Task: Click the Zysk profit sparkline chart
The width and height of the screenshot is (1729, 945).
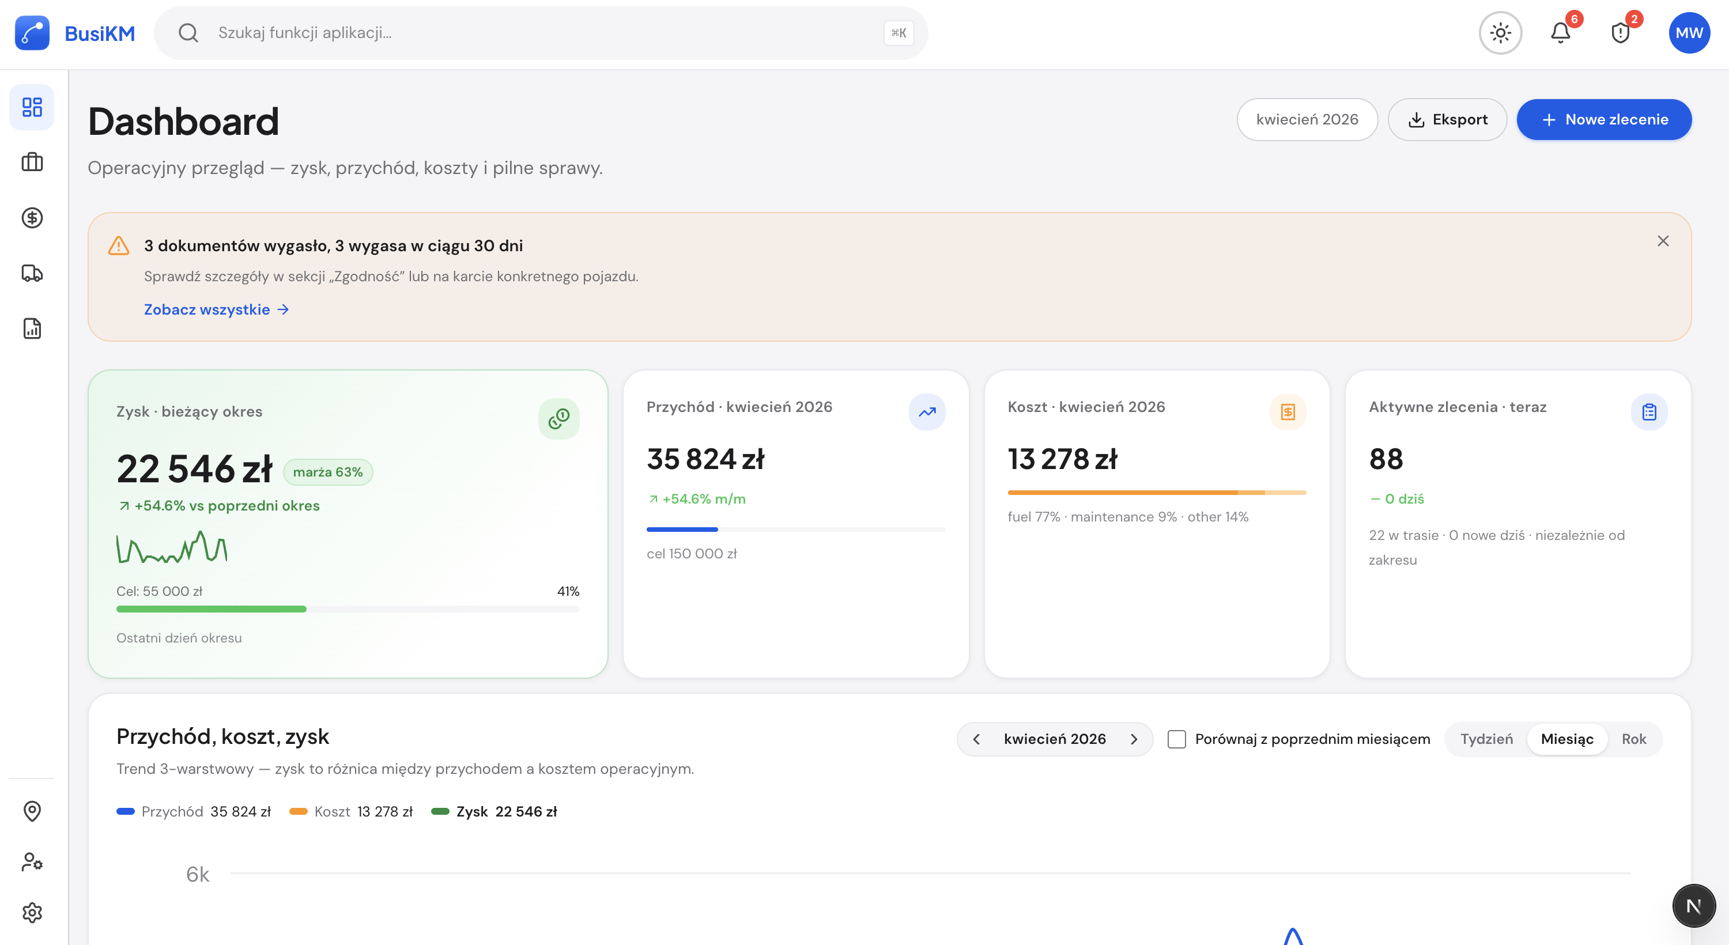Action: 172,547
